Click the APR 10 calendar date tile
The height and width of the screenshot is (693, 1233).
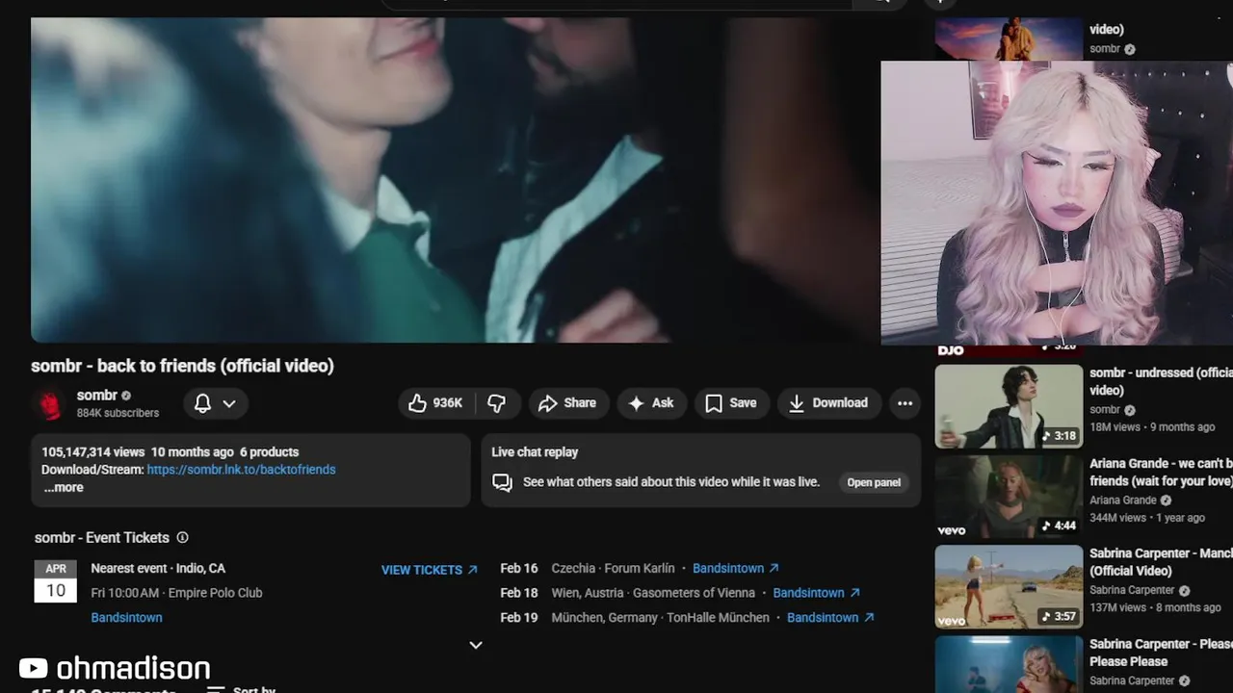[x=56, y=581]
